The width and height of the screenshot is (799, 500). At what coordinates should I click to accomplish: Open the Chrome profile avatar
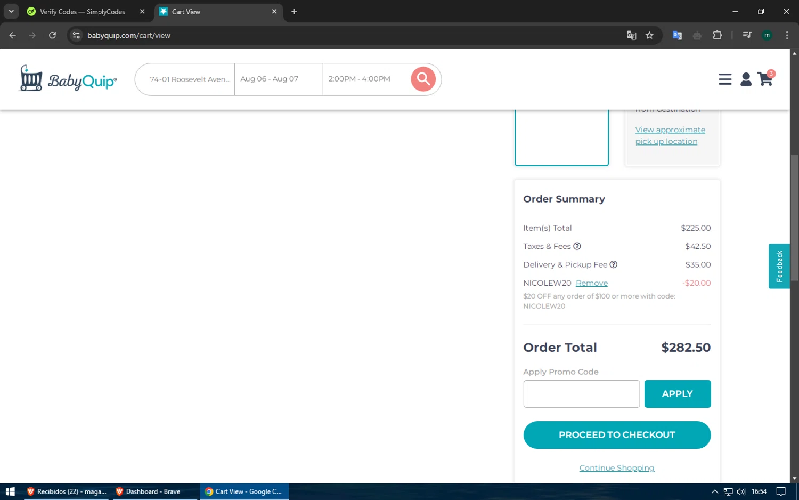pos(767,35)
